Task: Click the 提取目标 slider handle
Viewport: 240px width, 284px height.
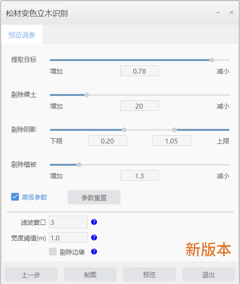Action: (x=212, y=60)
